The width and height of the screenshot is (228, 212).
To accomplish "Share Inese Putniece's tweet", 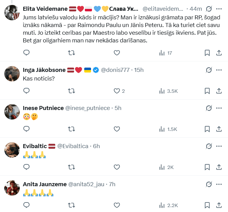I will click(219, 129).
